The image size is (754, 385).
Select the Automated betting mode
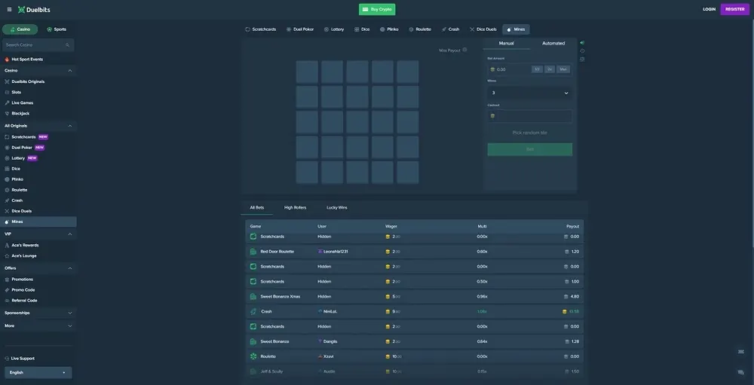(553, 43)
